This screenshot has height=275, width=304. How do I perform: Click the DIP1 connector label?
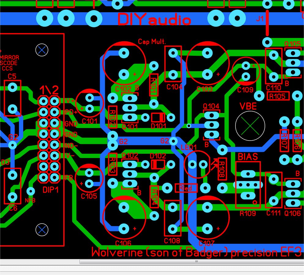[x=50, y=190]
